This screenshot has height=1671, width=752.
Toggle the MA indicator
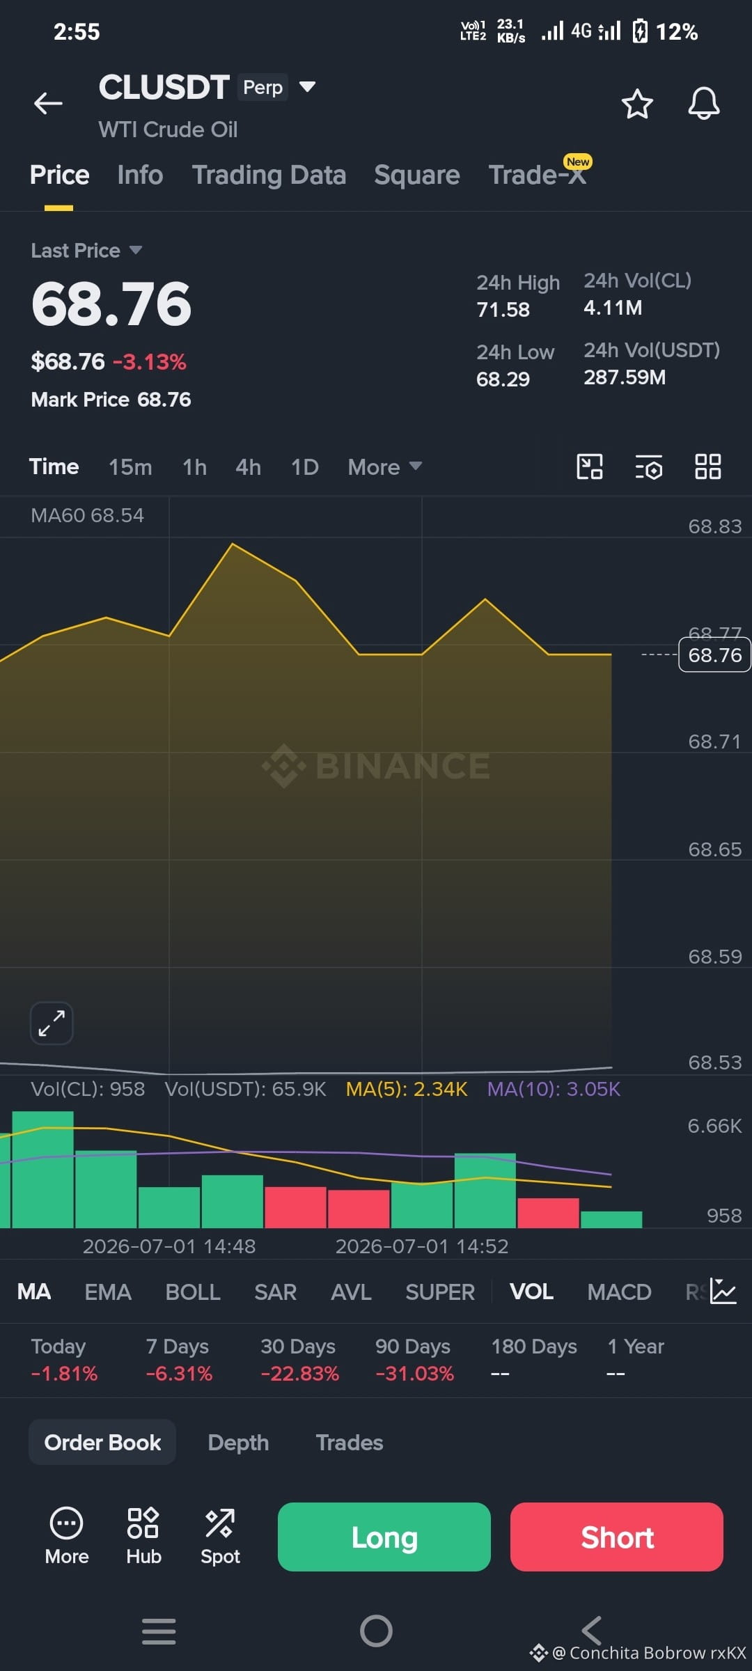click(33, 1292)
